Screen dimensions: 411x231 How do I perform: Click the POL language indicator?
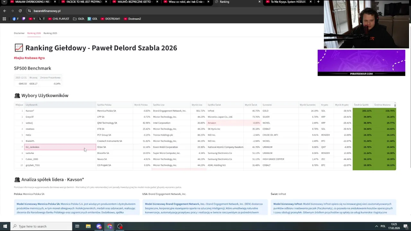click(x=383, y=226)
